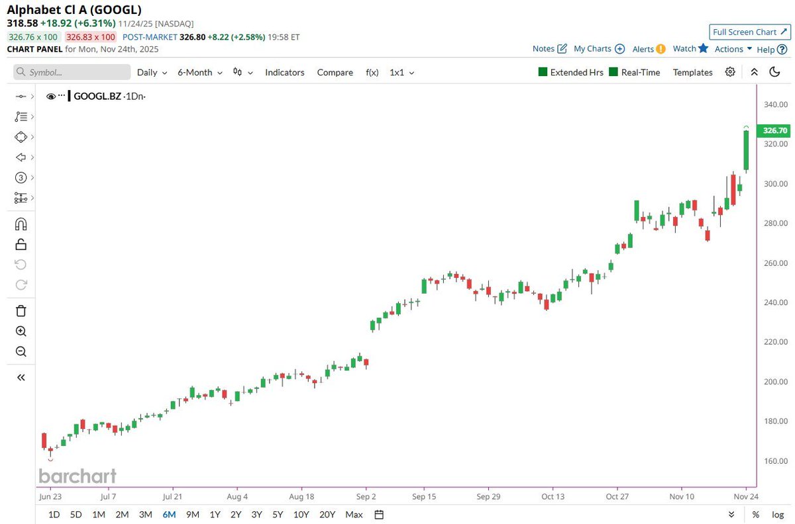Open the numbered marker tool
795x524 pixels.
point(20,177)
